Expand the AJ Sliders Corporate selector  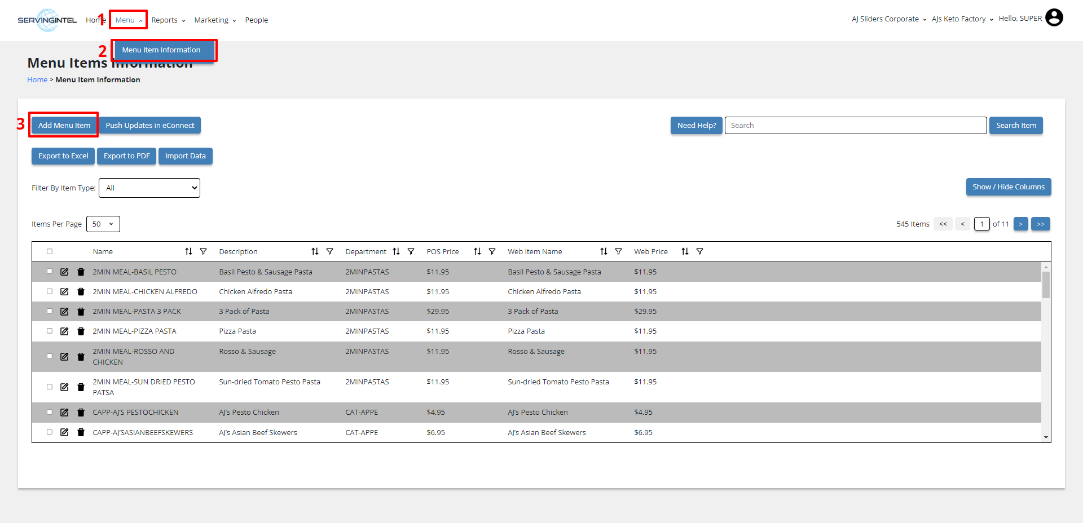click(888, 19)
